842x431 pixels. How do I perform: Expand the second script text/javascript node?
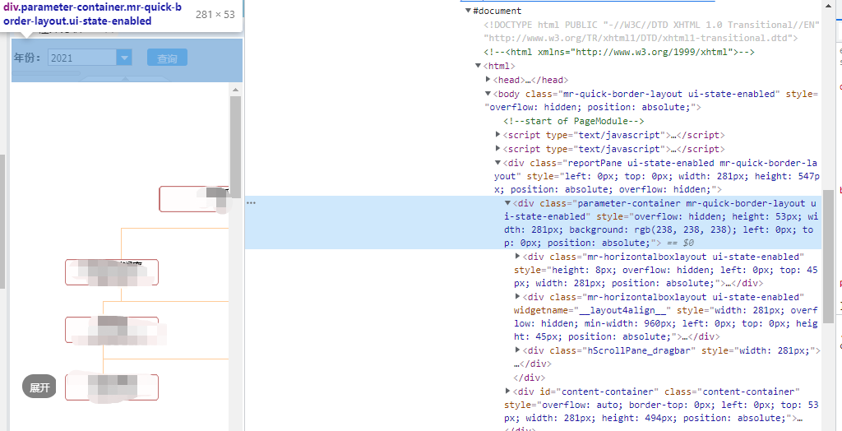tap(497, 149)
